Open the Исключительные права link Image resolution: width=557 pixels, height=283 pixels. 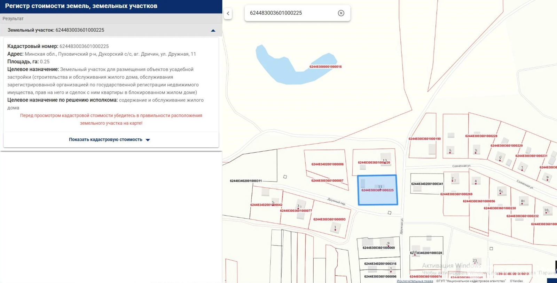[415, 281]
